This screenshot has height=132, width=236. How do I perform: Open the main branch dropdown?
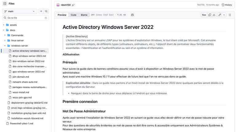(x=20, y=11)
